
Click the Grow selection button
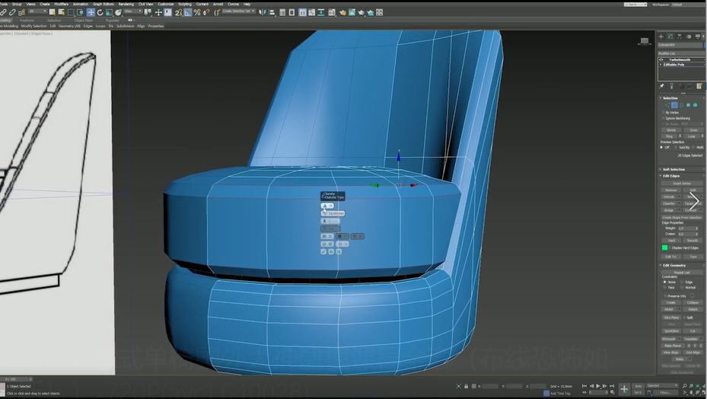693,130
